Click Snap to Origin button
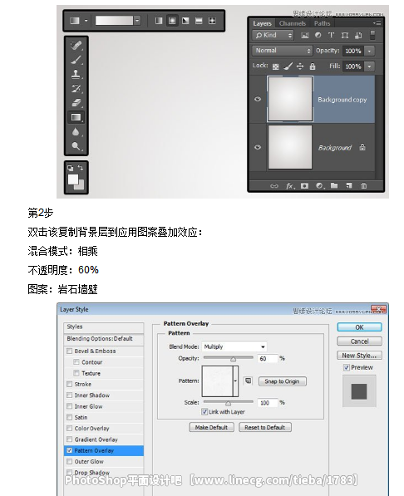 point(282,381)
